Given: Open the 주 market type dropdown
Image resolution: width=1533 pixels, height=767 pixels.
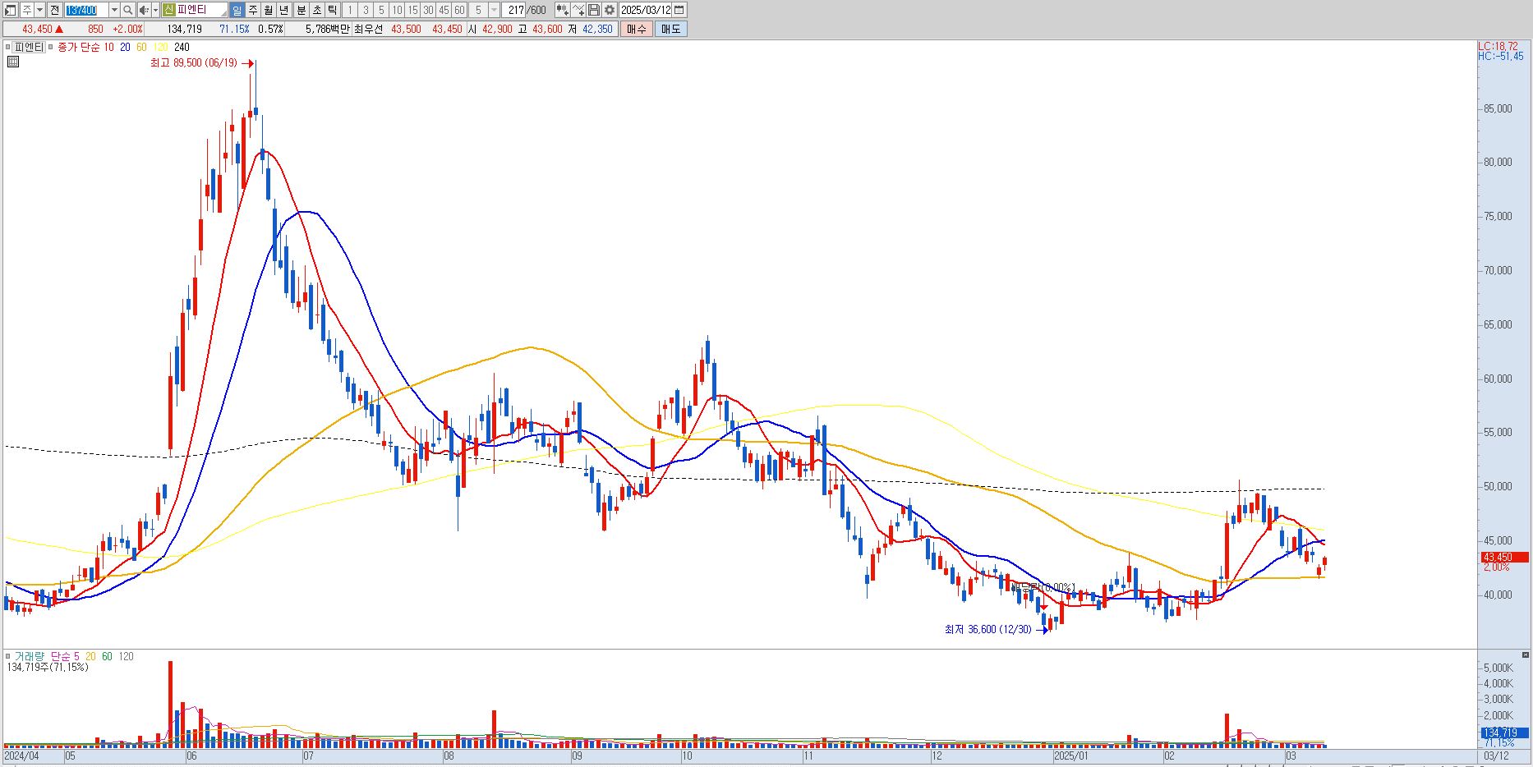Looking at the screenshot, I should pyautogui.click(x=39, y=10).
